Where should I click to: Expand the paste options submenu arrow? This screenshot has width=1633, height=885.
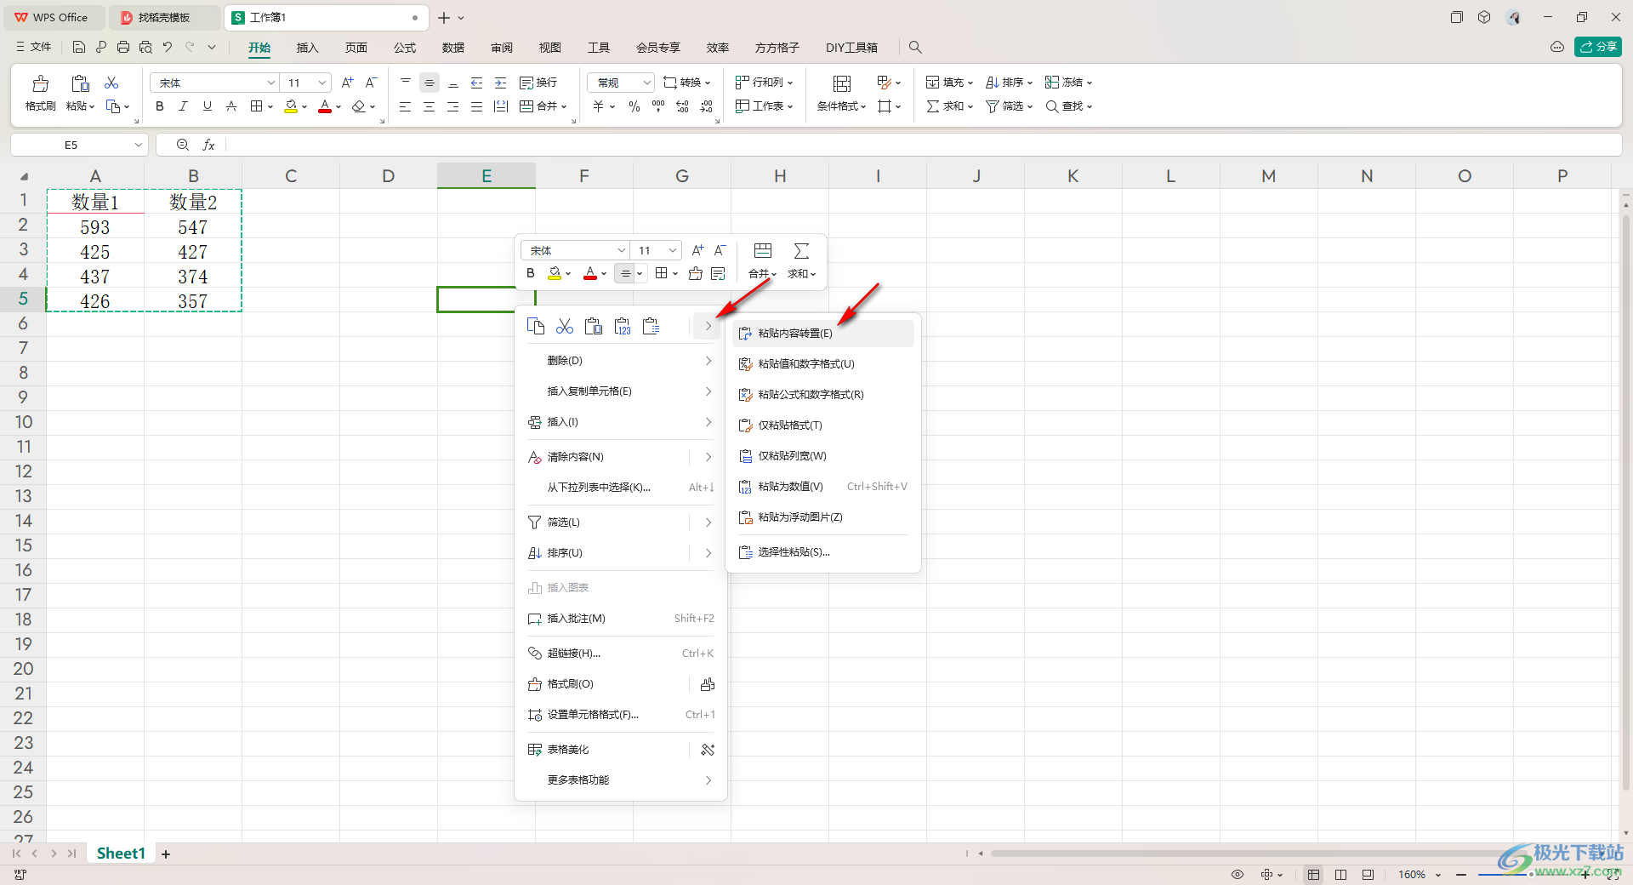tap(708, 326)
